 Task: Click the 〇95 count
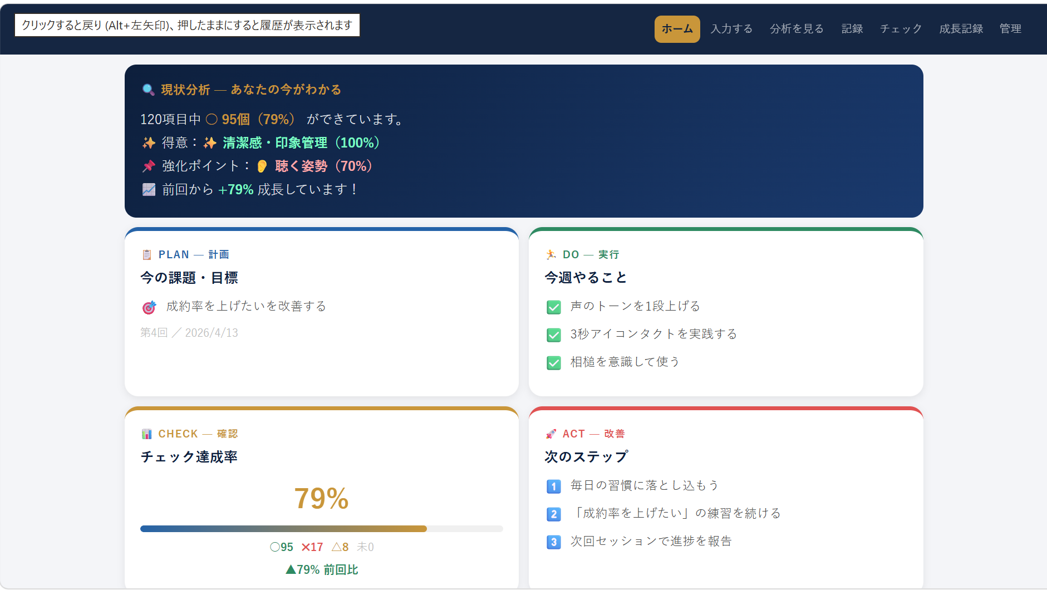282,547
